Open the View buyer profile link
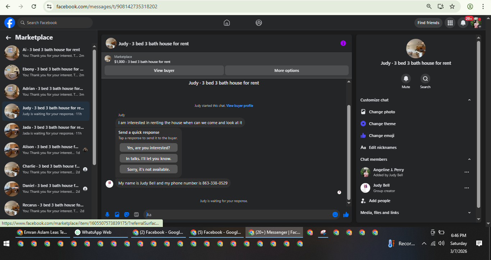 [x=240, y=106]
